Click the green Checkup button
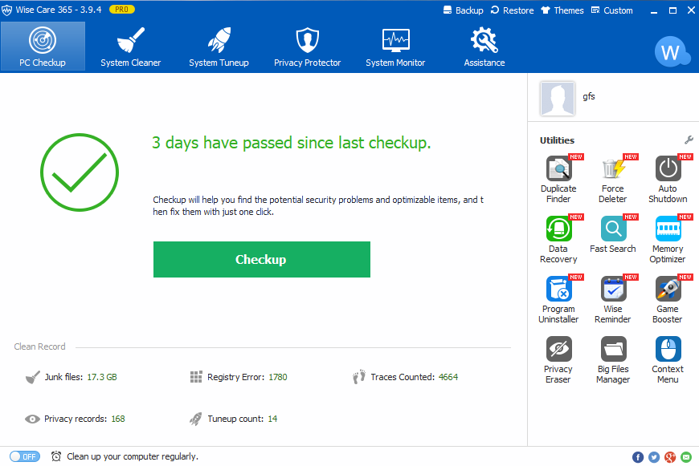This screenshot has height=466, width=699. tap(262, 260)
